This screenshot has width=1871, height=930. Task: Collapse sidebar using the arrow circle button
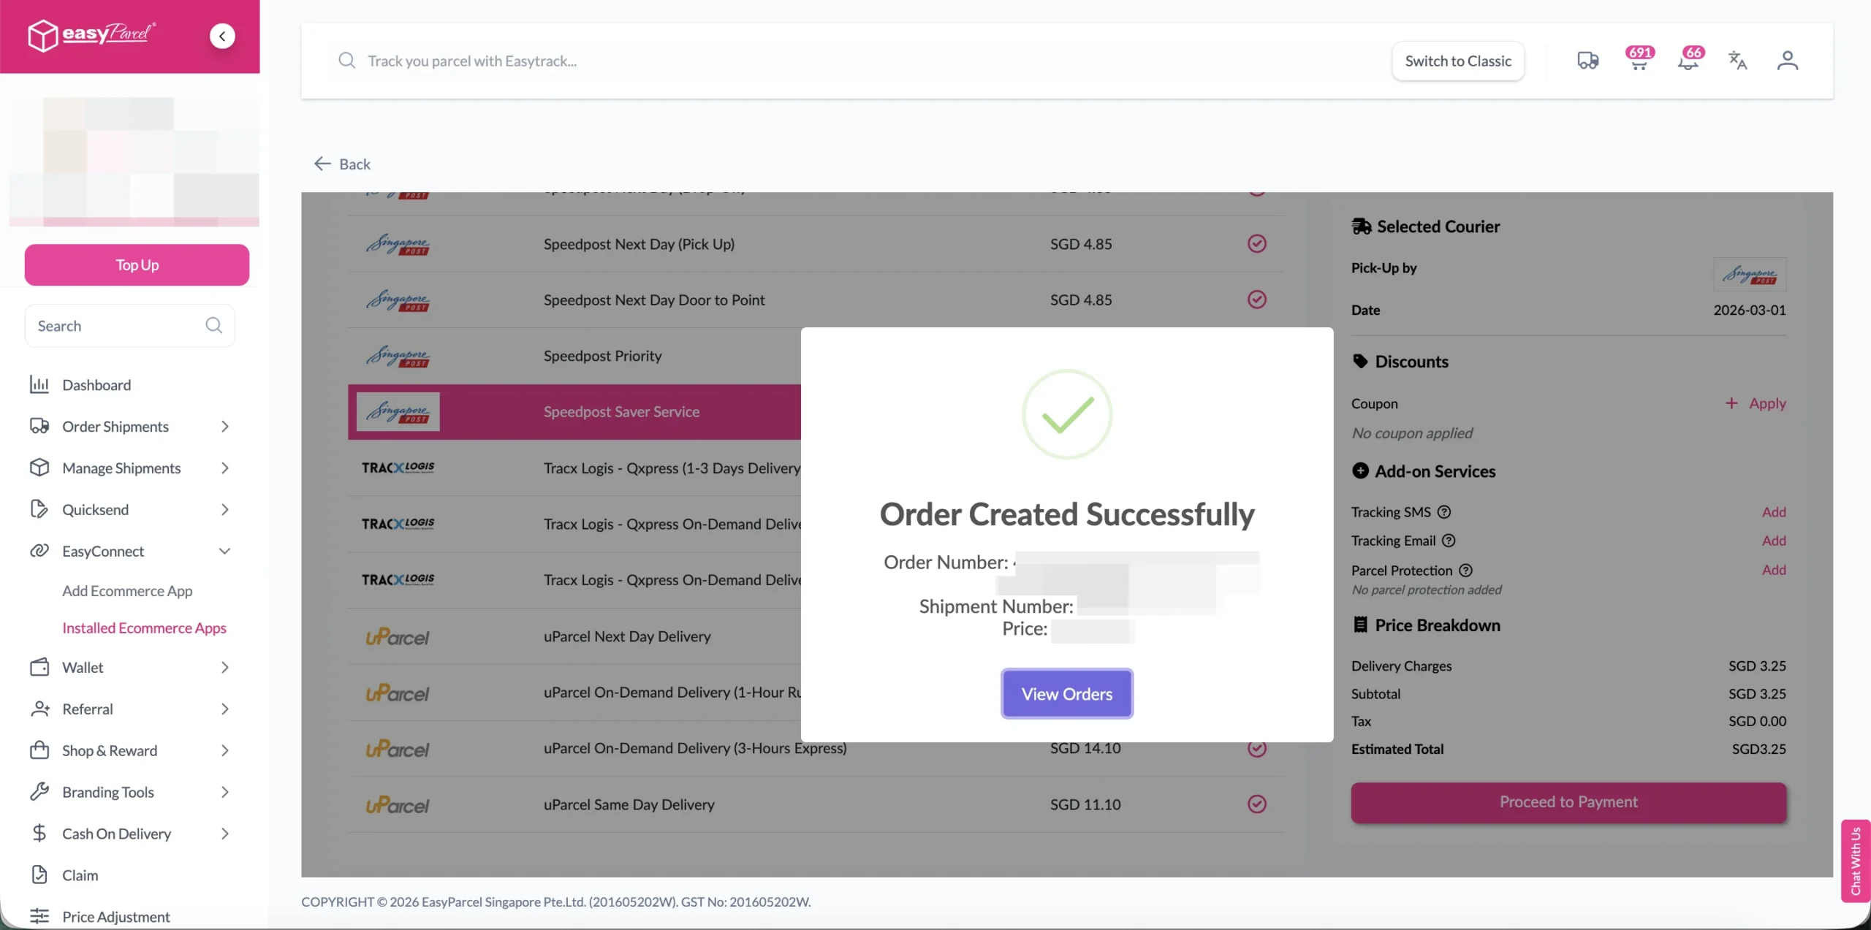(x=222, y=36)
